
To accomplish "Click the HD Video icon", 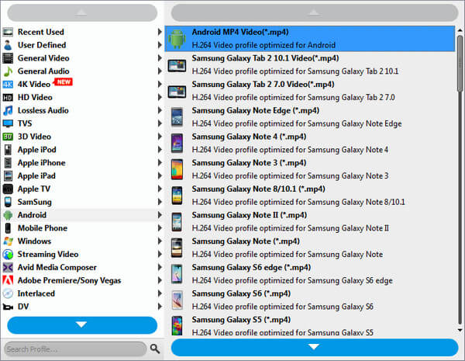I will click(x=8, y=98).
